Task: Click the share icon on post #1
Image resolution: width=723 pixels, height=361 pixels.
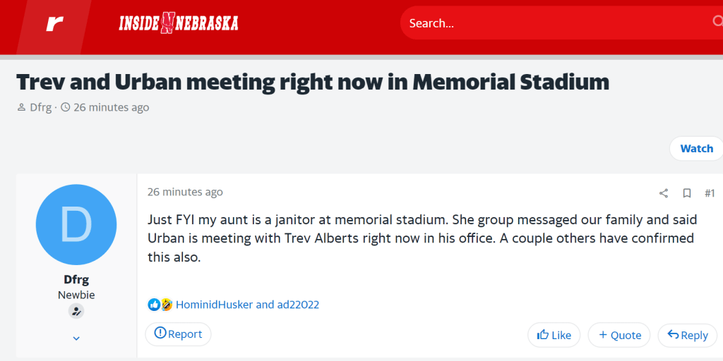Action: coord(664,193)
